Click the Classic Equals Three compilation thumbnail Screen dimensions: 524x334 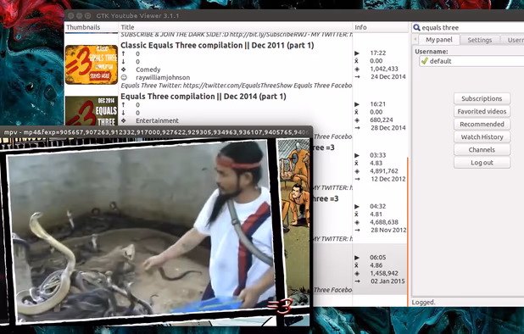tap(92, 64)
